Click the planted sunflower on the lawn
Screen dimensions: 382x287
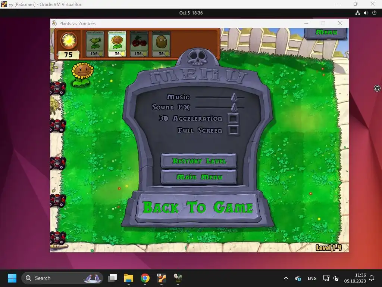pyautogui.click(x=82, y=74)
